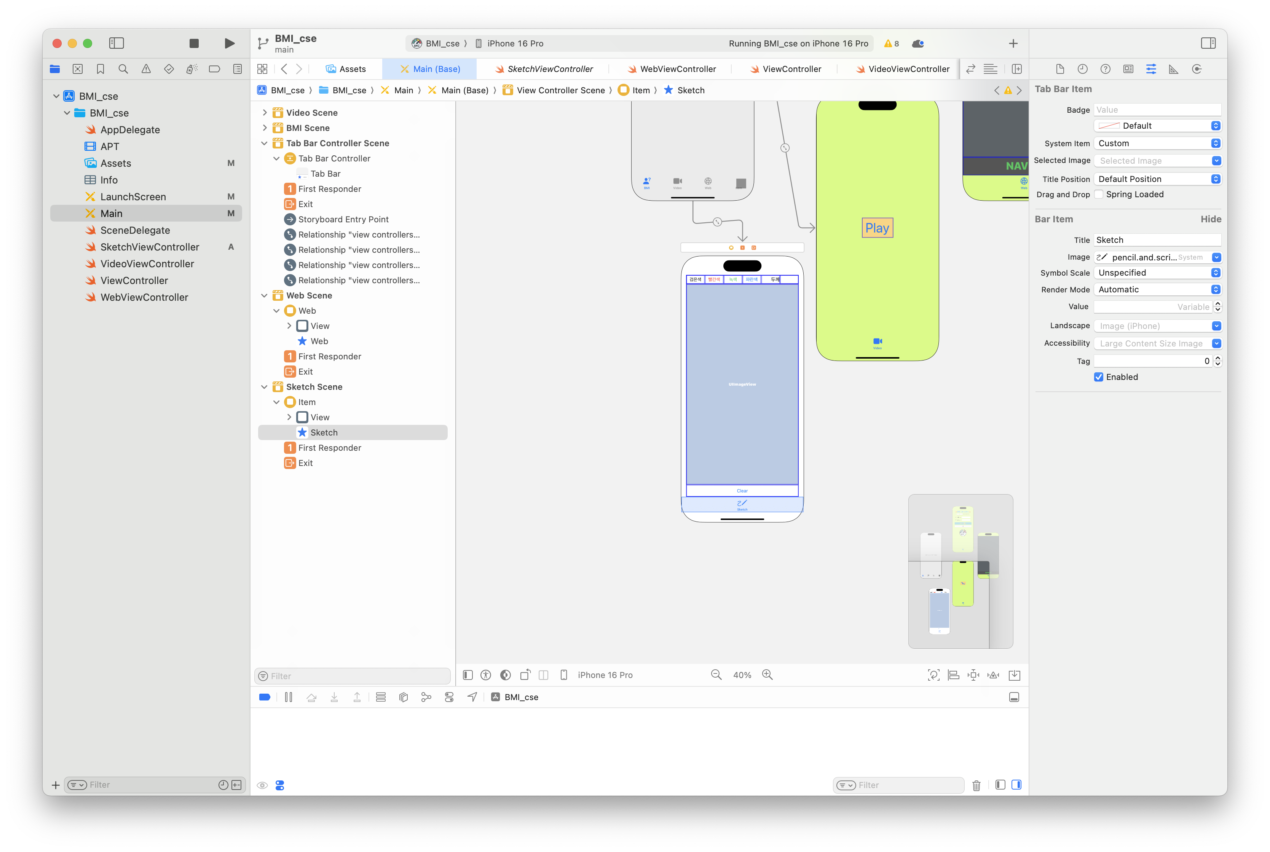Viewport: 1270px width, 852px height.
Task: Enable the Spring Loaded checkbox
Action: pyautogui.click(x=1098, y=195)
